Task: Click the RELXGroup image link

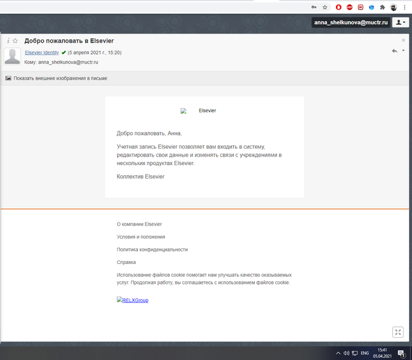Action: point(133,300)
